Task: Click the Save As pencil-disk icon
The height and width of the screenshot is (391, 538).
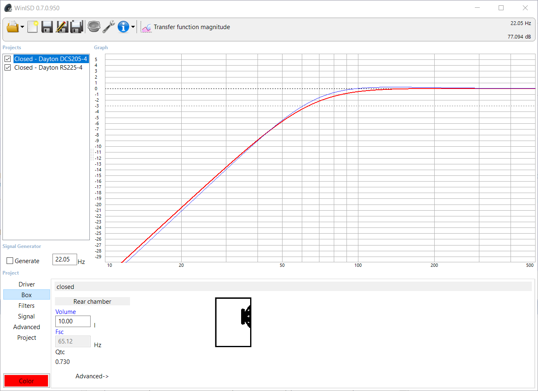Action: click(x=62, y=27)
